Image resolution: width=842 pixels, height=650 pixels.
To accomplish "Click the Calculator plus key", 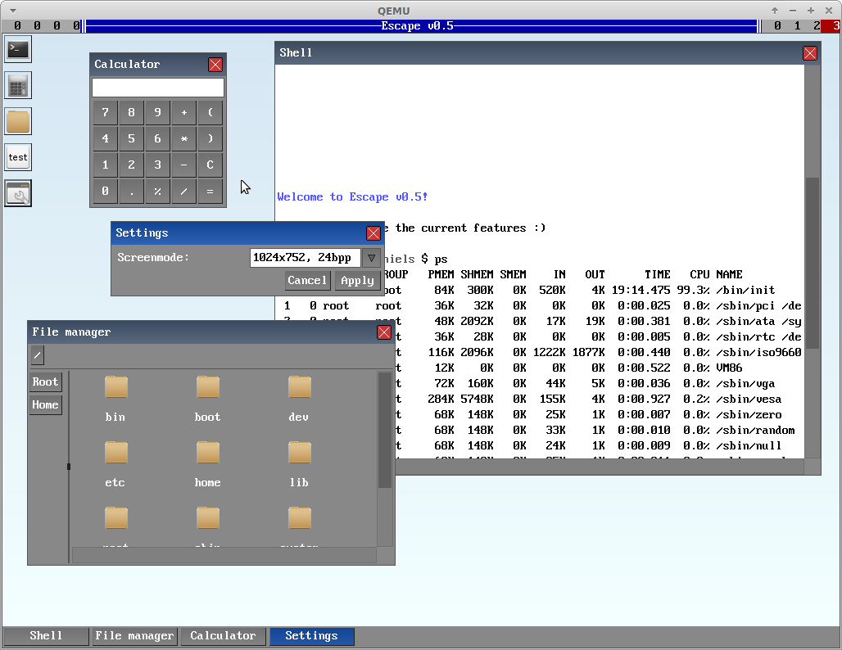I will tap(183, 112).
